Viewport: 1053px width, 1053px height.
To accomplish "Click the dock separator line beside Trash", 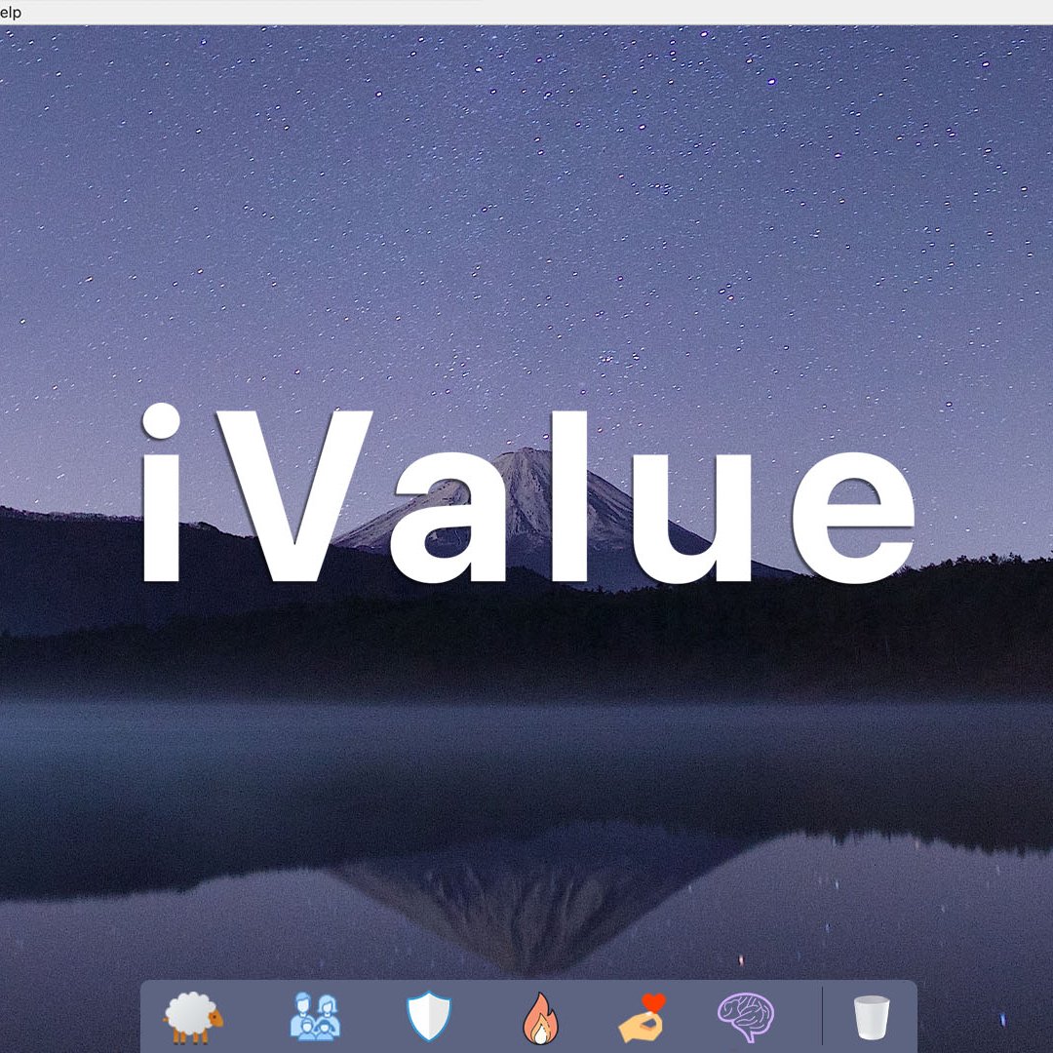I will (822, 1019).
